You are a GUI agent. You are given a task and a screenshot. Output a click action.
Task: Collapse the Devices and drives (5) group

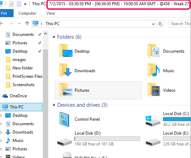[x=54, y=105]
